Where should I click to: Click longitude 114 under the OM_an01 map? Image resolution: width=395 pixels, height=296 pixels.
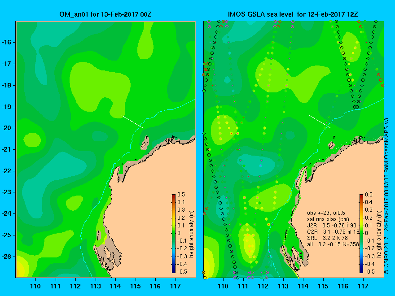coord(115,286)
